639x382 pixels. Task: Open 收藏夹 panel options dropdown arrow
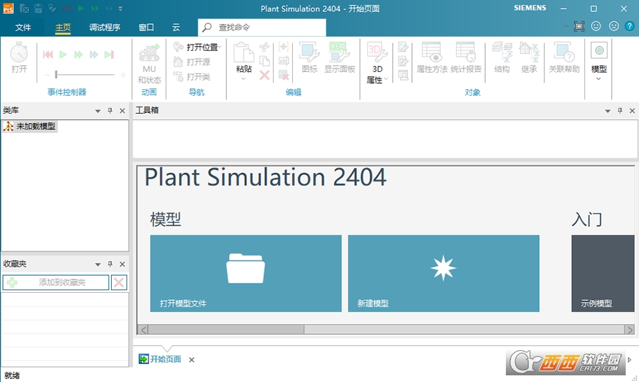[98, 264]
